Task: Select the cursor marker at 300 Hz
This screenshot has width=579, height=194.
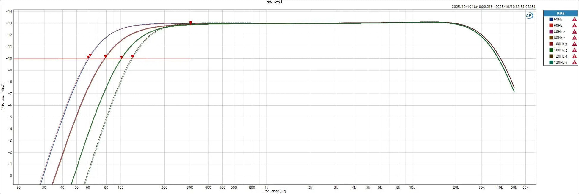Action: coord(190,23)
